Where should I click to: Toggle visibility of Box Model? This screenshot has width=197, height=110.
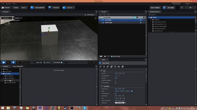(141, 20)
